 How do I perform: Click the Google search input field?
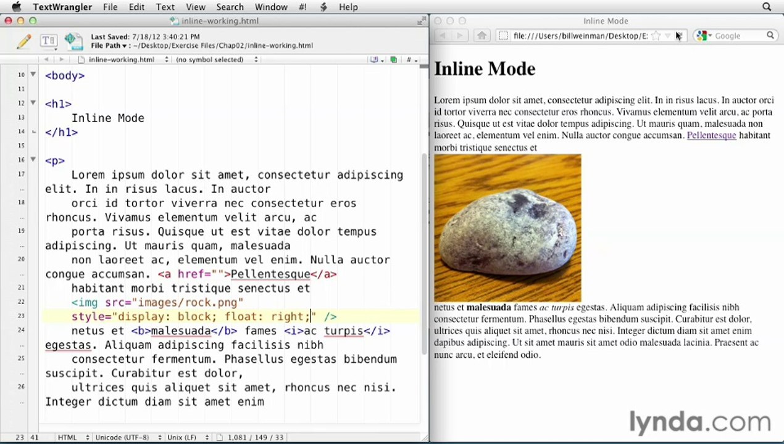tap(738, 36)
